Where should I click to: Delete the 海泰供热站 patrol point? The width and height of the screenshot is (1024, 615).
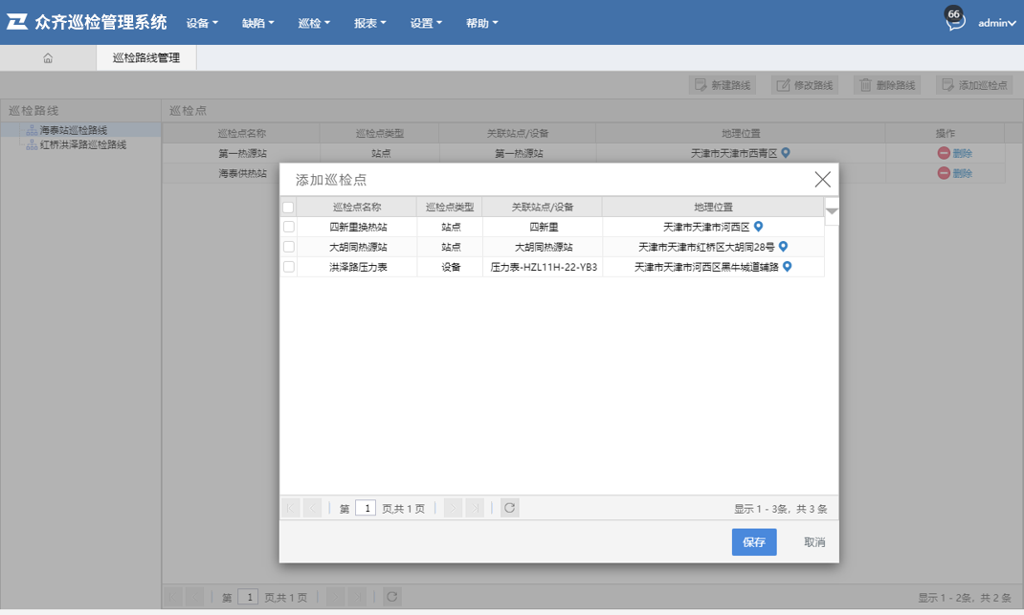coord(955,173)
